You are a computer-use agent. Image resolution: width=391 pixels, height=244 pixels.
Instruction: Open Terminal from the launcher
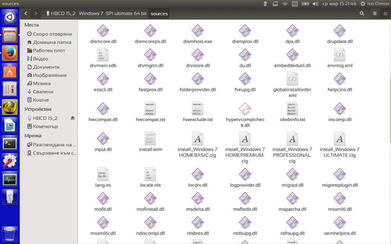(10, 143)
